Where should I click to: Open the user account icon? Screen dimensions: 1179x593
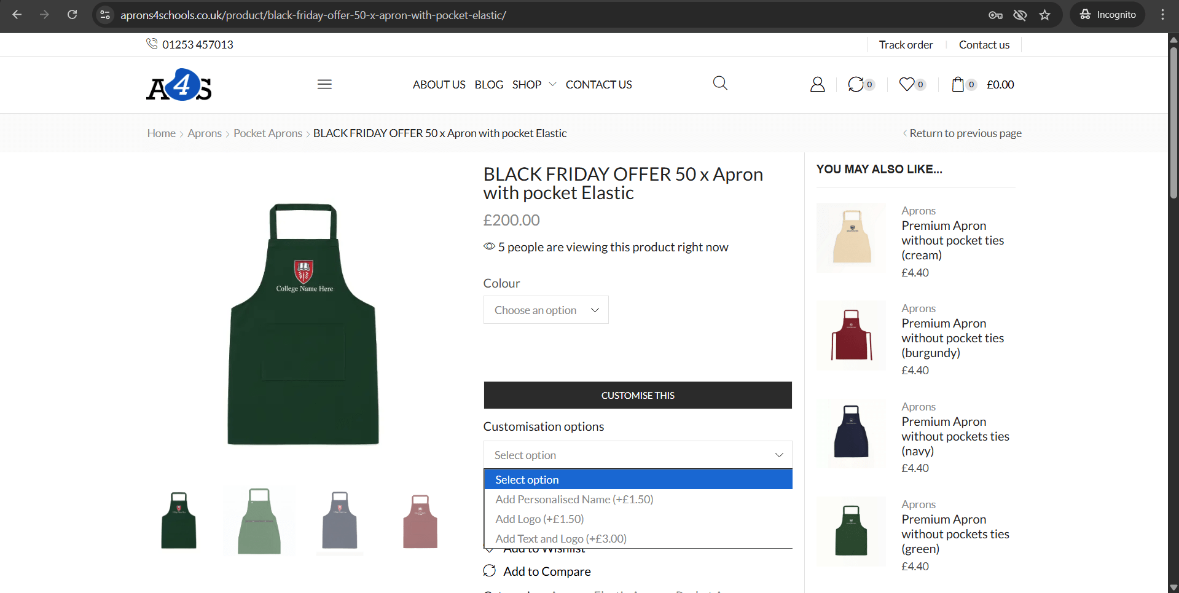click(x=817, y=84)
